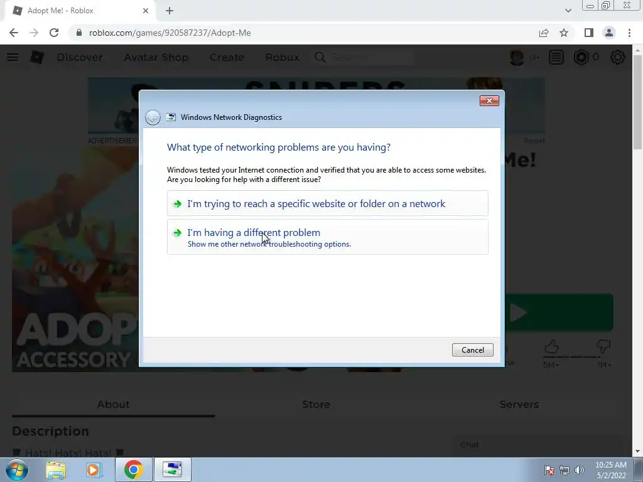Select Network Diagnostics taskbar button
The height and width of the screenshot is (482, 643).
172,469
